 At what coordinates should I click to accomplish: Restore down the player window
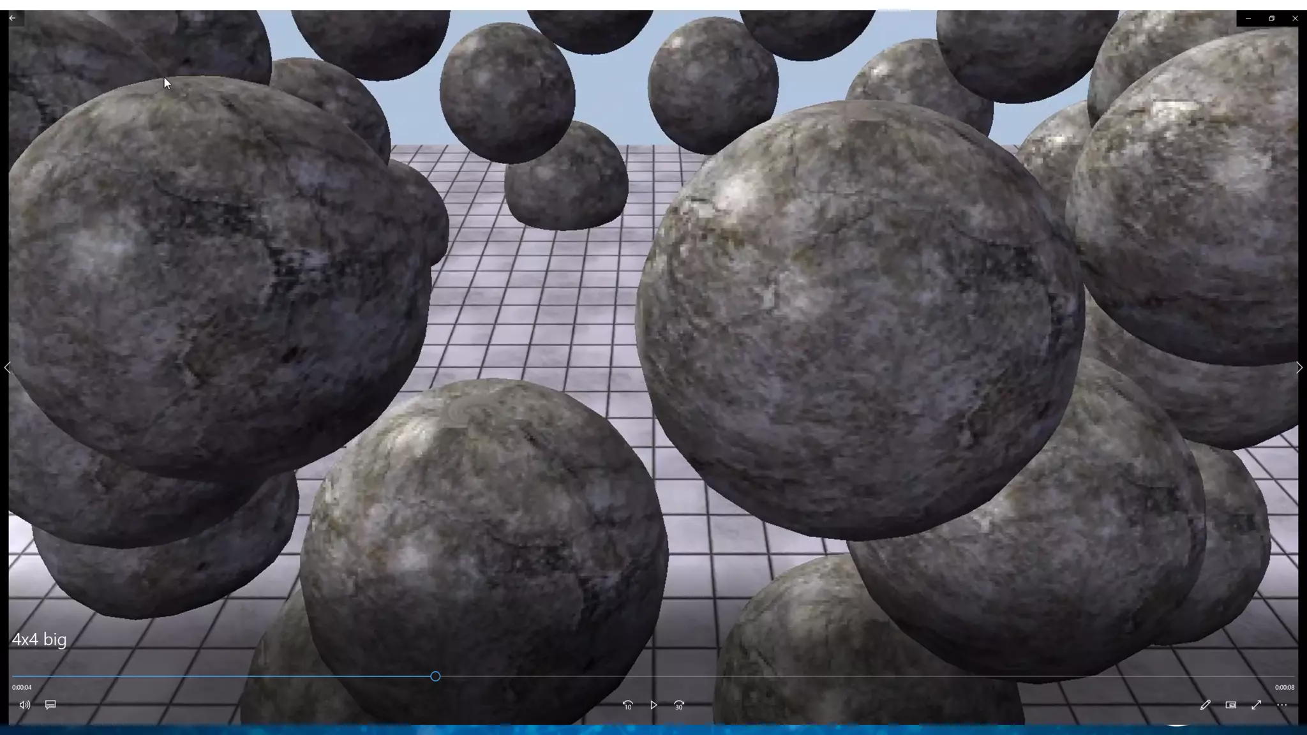(1271, 19)
